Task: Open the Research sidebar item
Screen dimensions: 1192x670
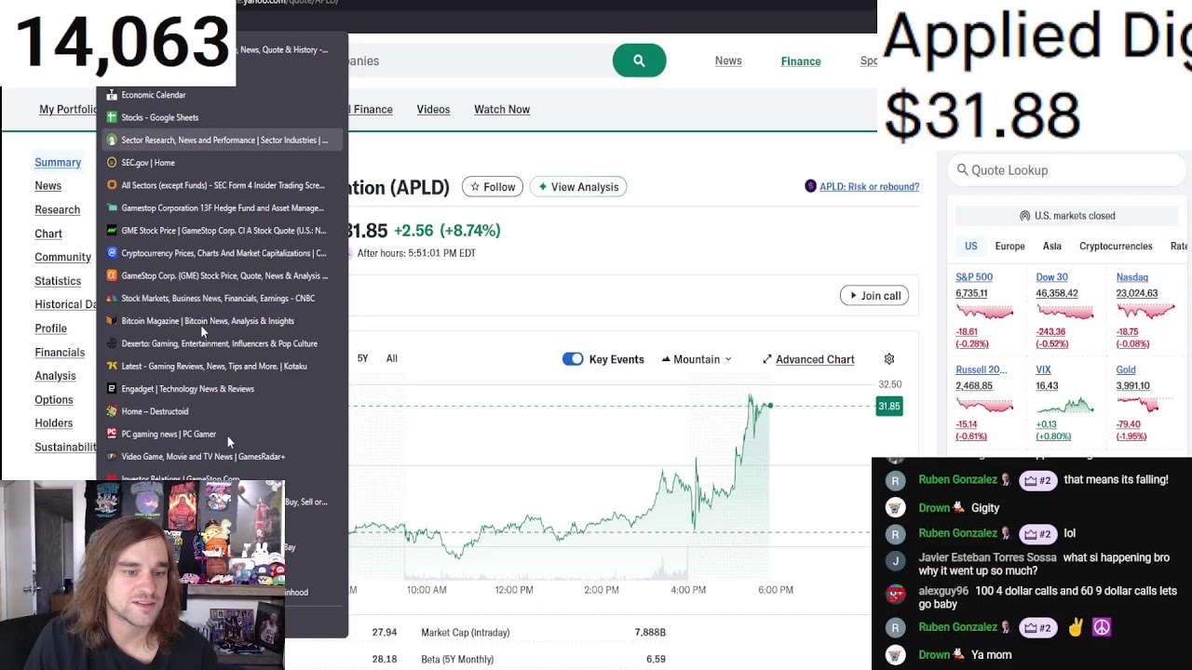Action: tap(57, 210)
